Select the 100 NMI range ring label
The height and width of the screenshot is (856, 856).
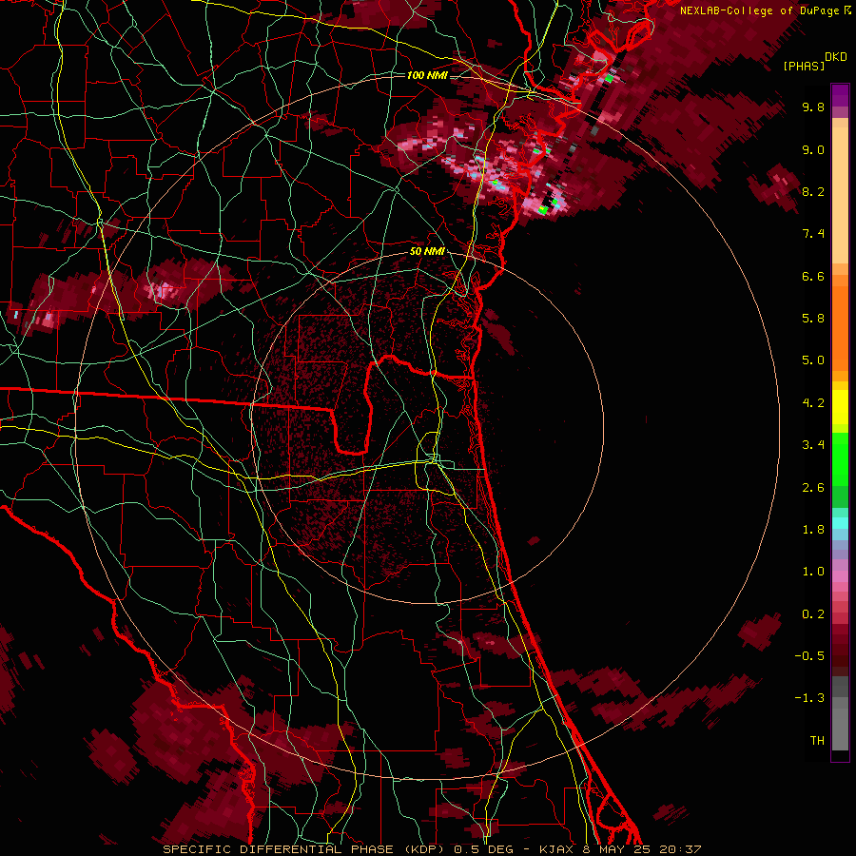pos(427,75)
